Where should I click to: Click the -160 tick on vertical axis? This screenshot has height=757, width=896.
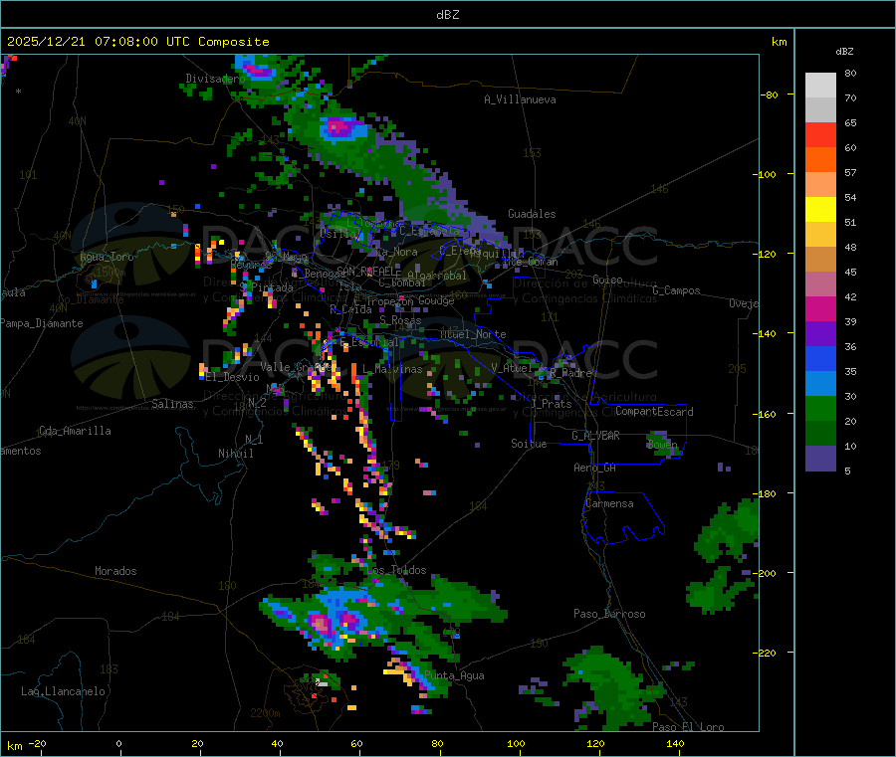(x=765, y=414)
